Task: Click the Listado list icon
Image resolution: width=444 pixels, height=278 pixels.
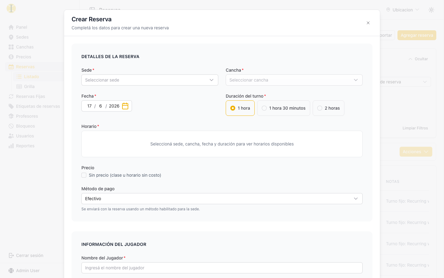Action: 19,77
